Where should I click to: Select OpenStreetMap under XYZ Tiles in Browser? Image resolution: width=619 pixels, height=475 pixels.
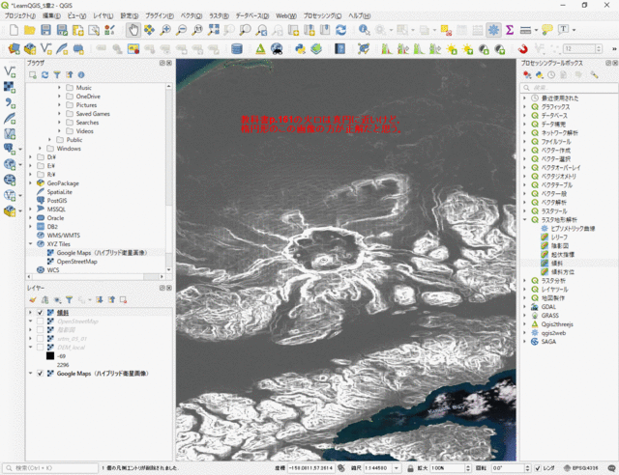[77, 262]
